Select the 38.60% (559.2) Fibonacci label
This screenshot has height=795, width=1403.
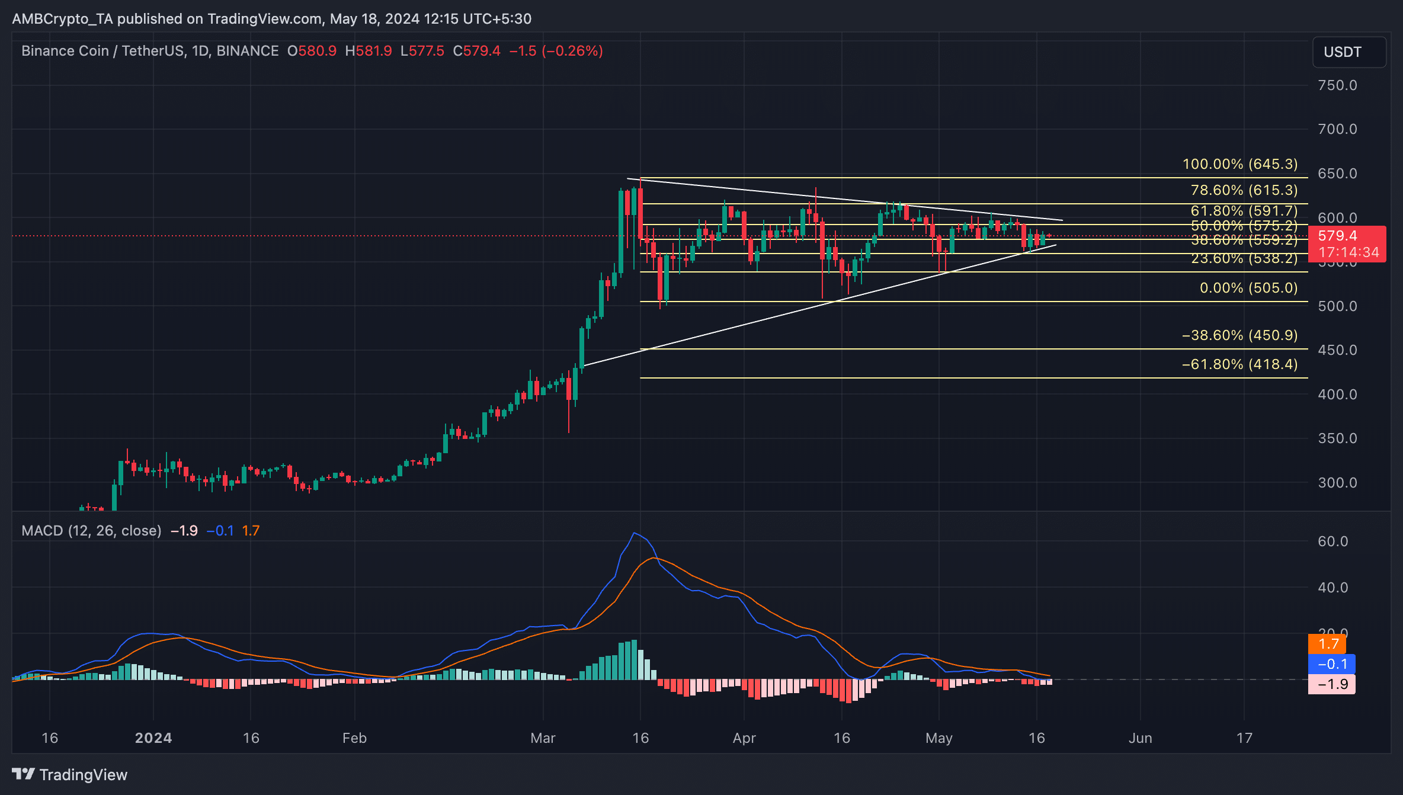[1244, 240]
